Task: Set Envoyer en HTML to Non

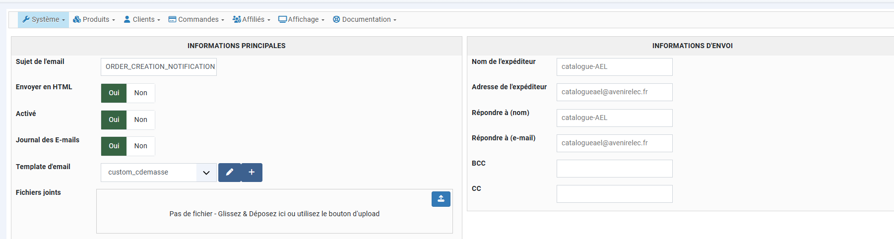Action: point(140,93)
